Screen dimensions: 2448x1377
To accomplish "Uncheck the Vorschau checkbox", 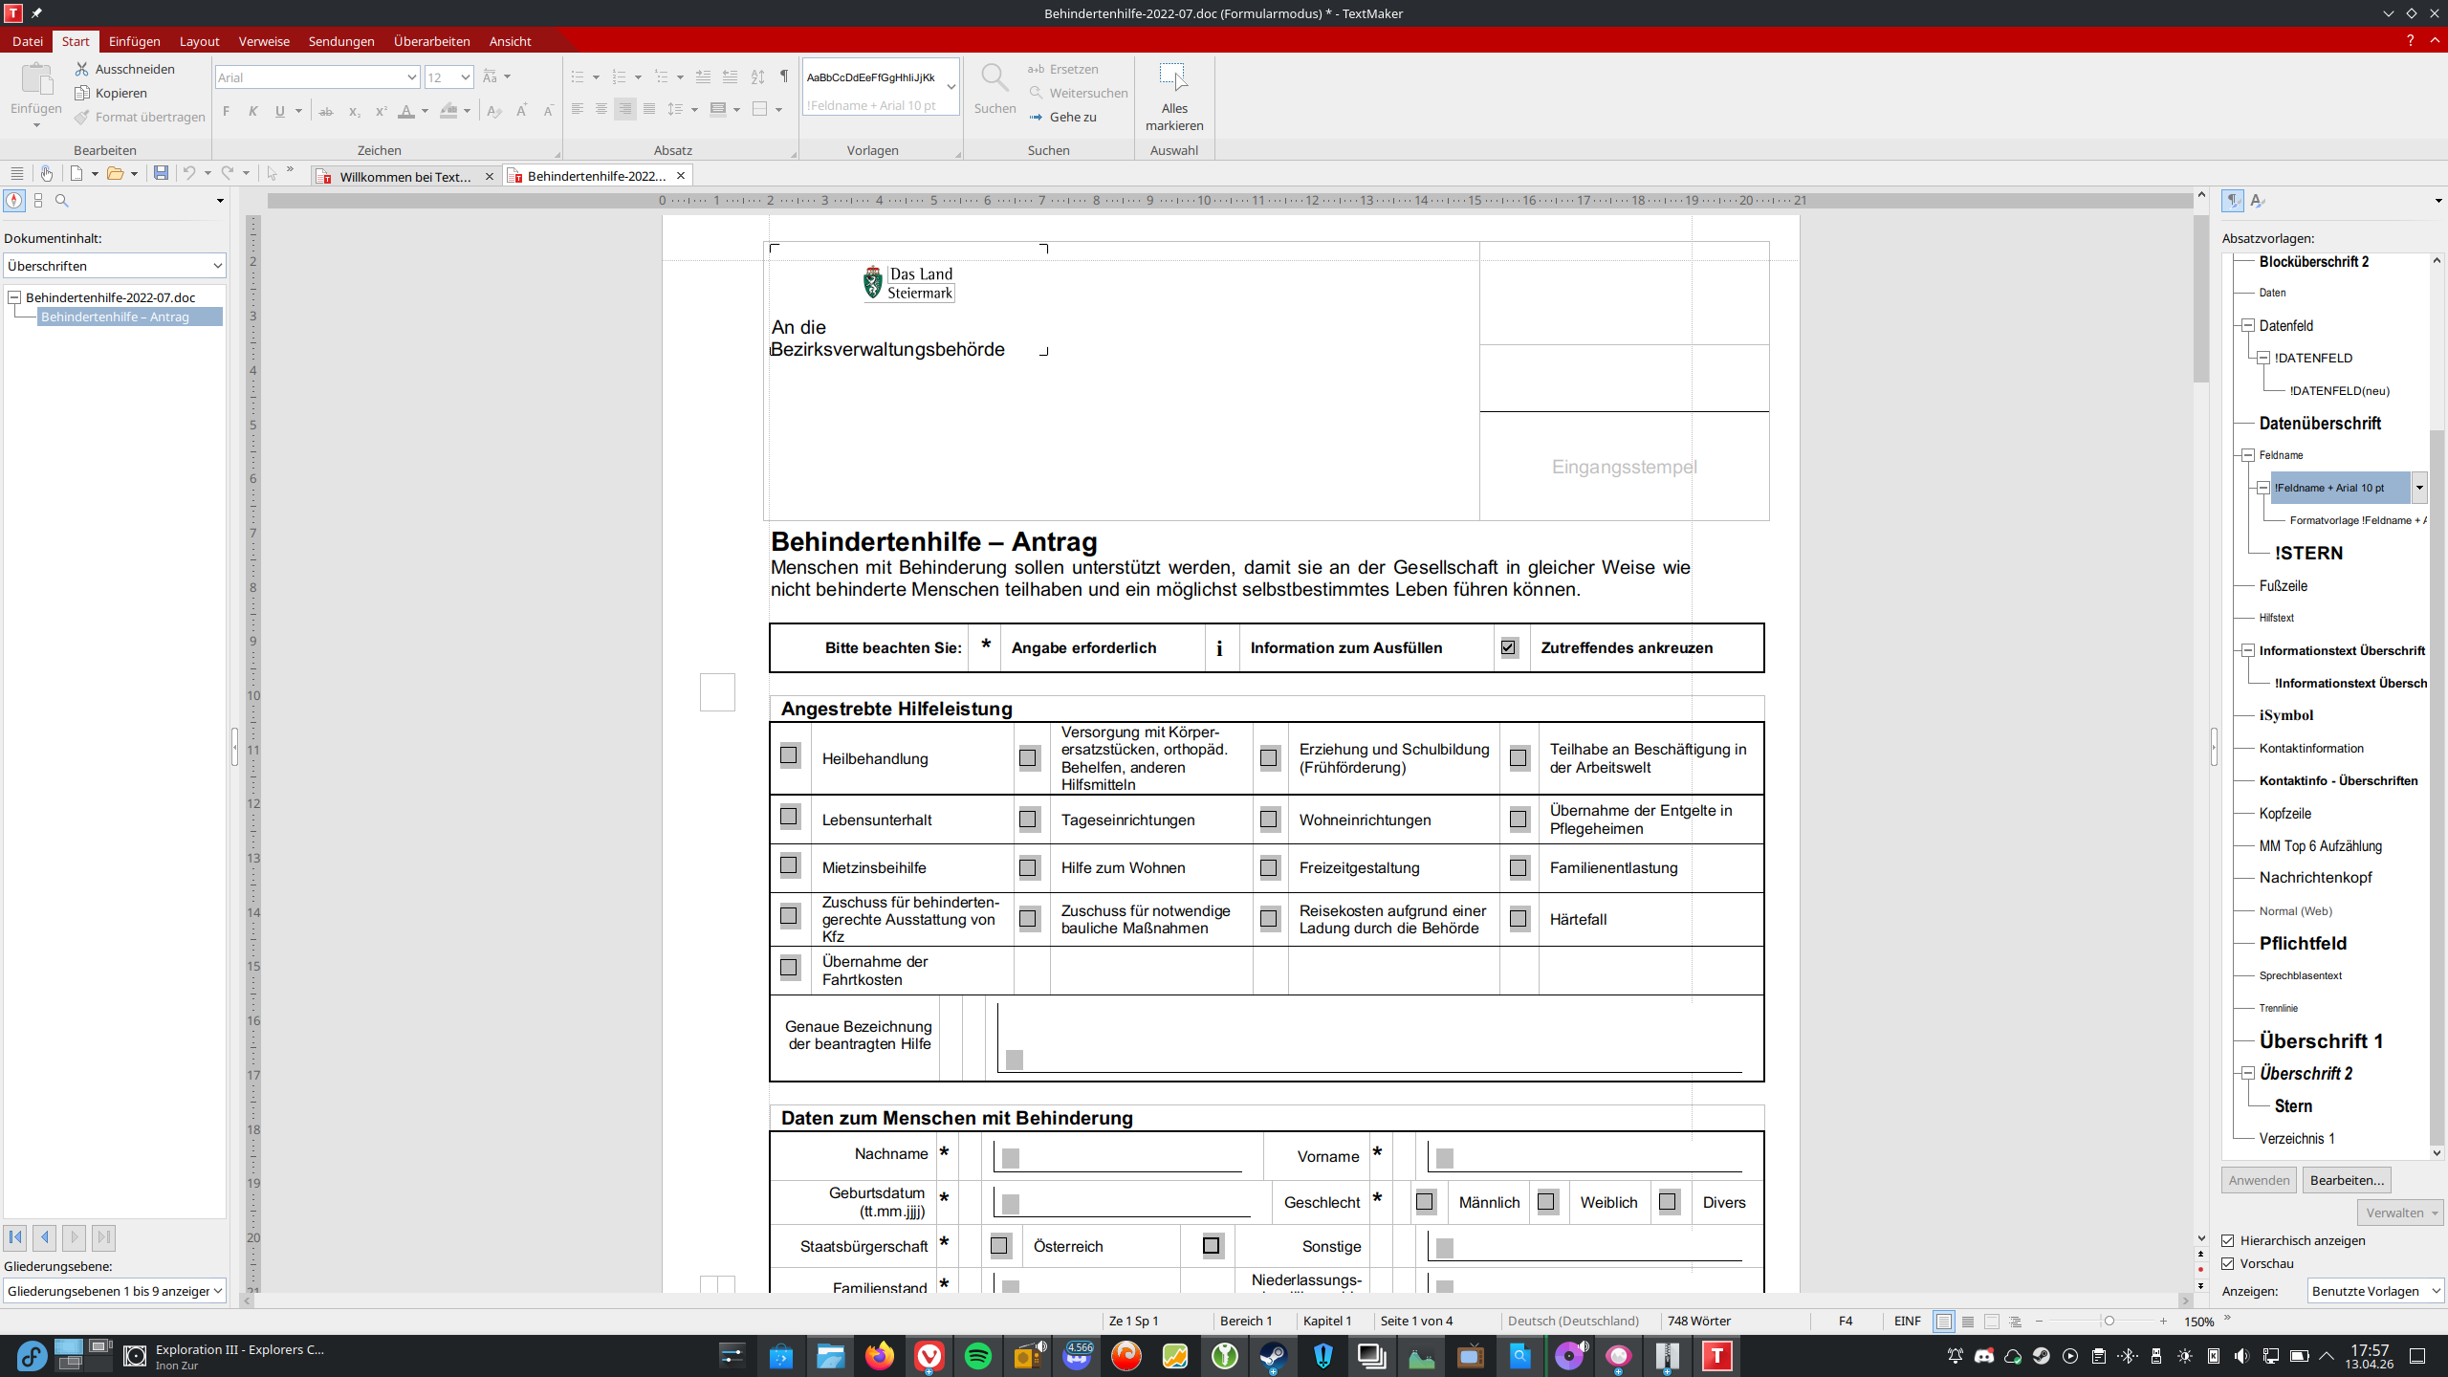I will (2229, 1263).
